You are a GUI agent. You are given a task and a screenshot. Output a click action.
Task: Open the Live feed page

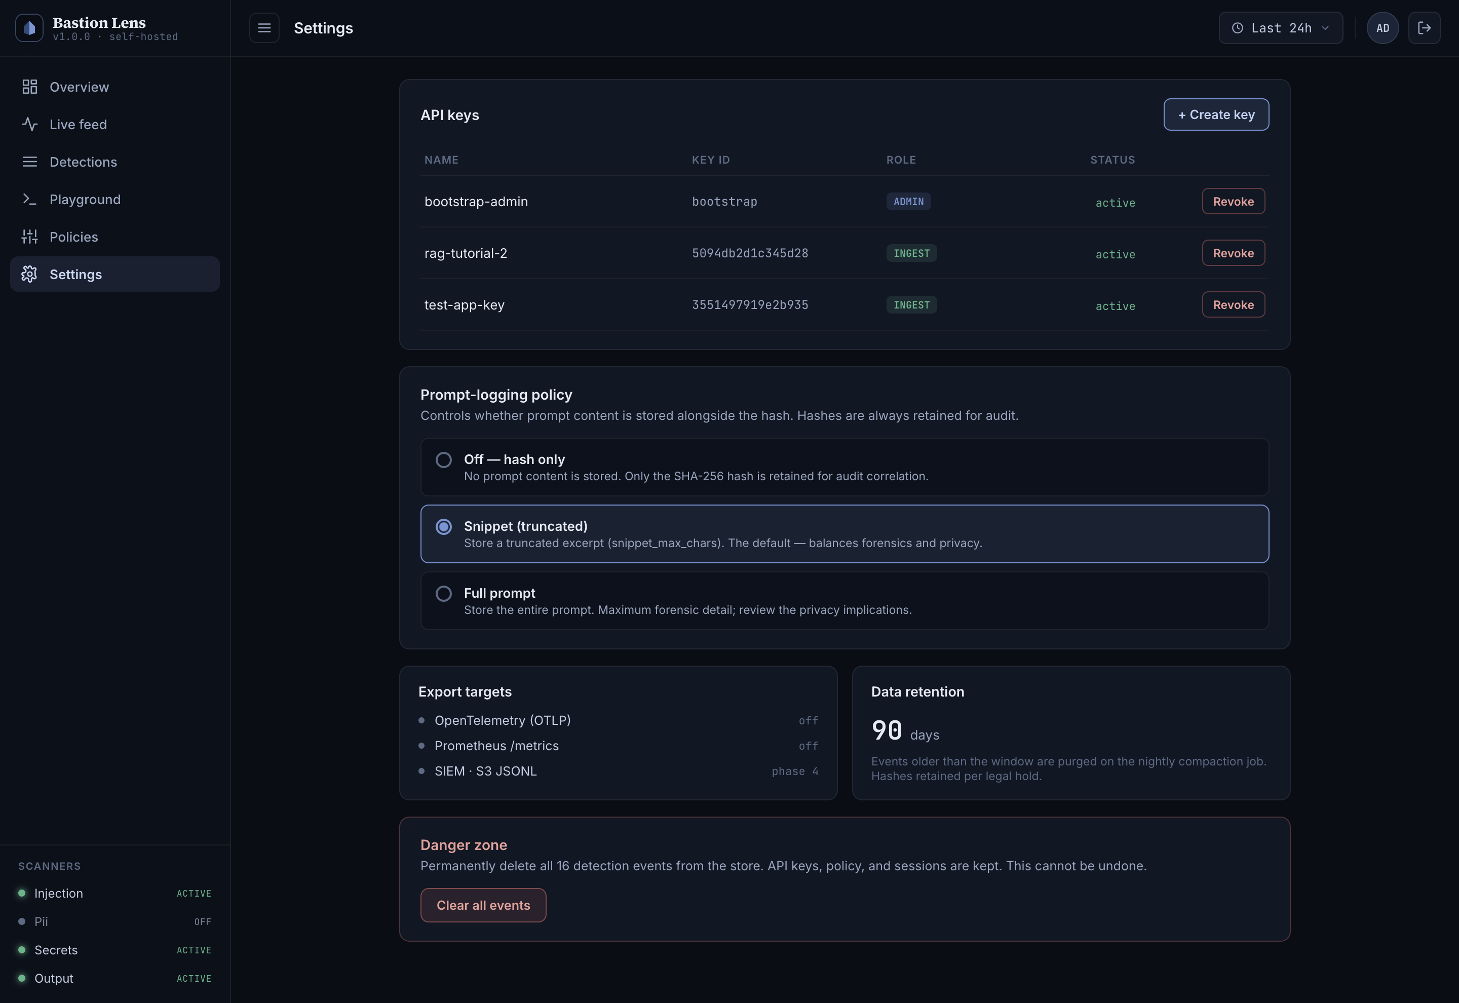pyautogui.click(x=115, y=125)
